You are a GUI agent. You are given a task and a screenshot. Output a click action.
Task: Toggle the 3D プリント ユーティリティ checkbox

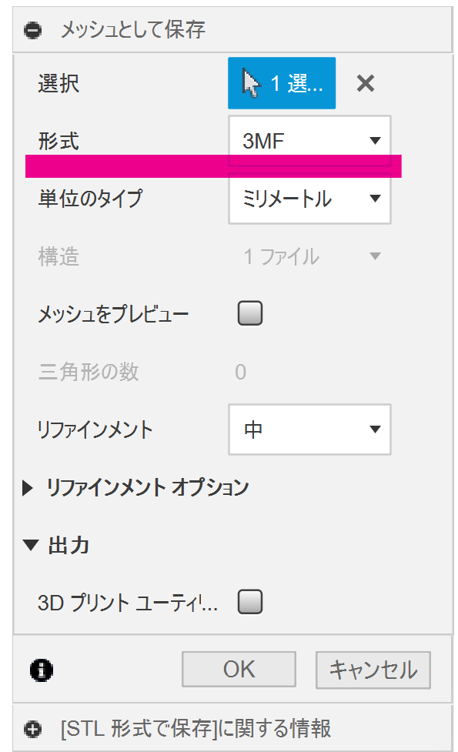click(x=250, y=602)
